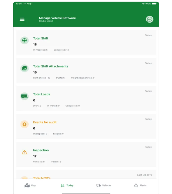Click the siren Events for audit icon

25,124
